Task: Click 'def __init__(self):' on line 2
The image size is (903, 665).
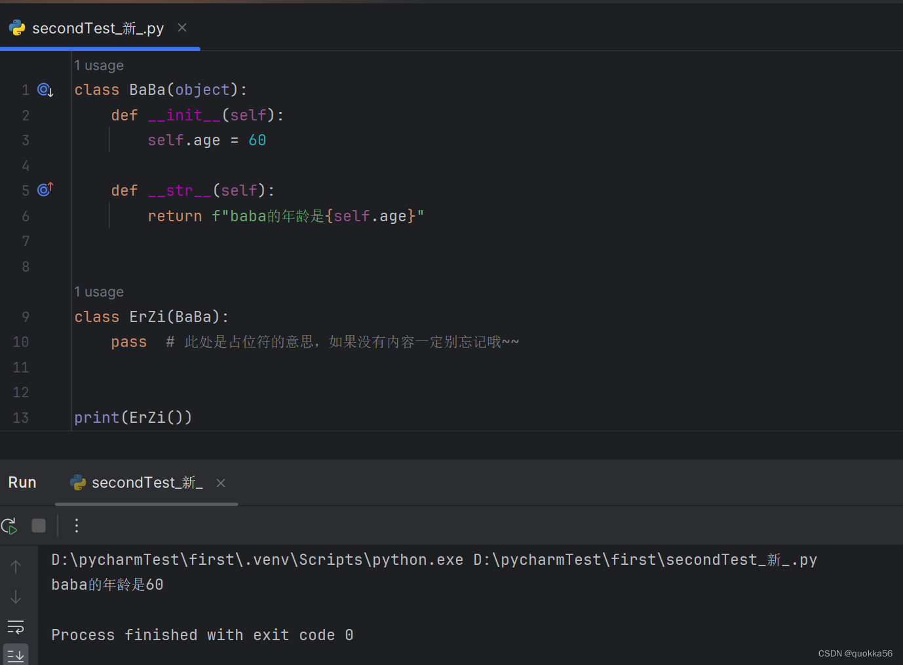Action: pos(197,115)
